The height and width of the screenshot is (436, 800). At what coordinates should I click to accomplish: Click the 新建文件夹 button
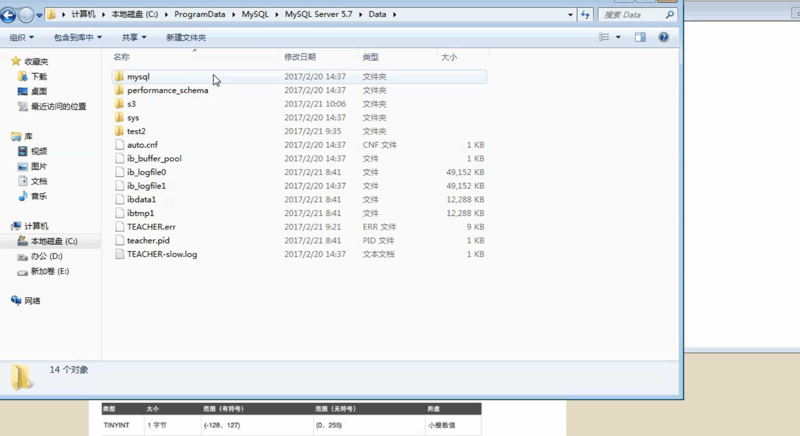[x=186, y=37]
